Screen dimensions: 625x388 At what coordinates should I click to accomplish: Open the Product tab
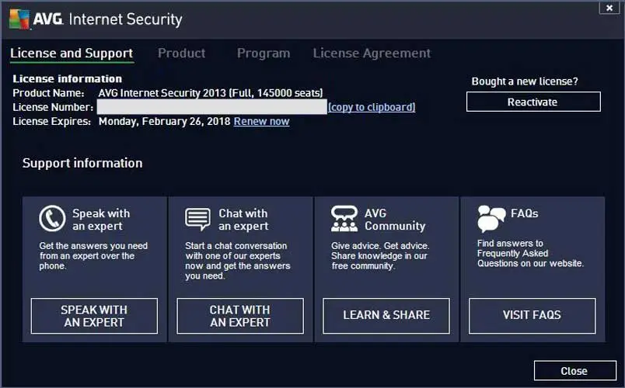[x=182, y=54]
